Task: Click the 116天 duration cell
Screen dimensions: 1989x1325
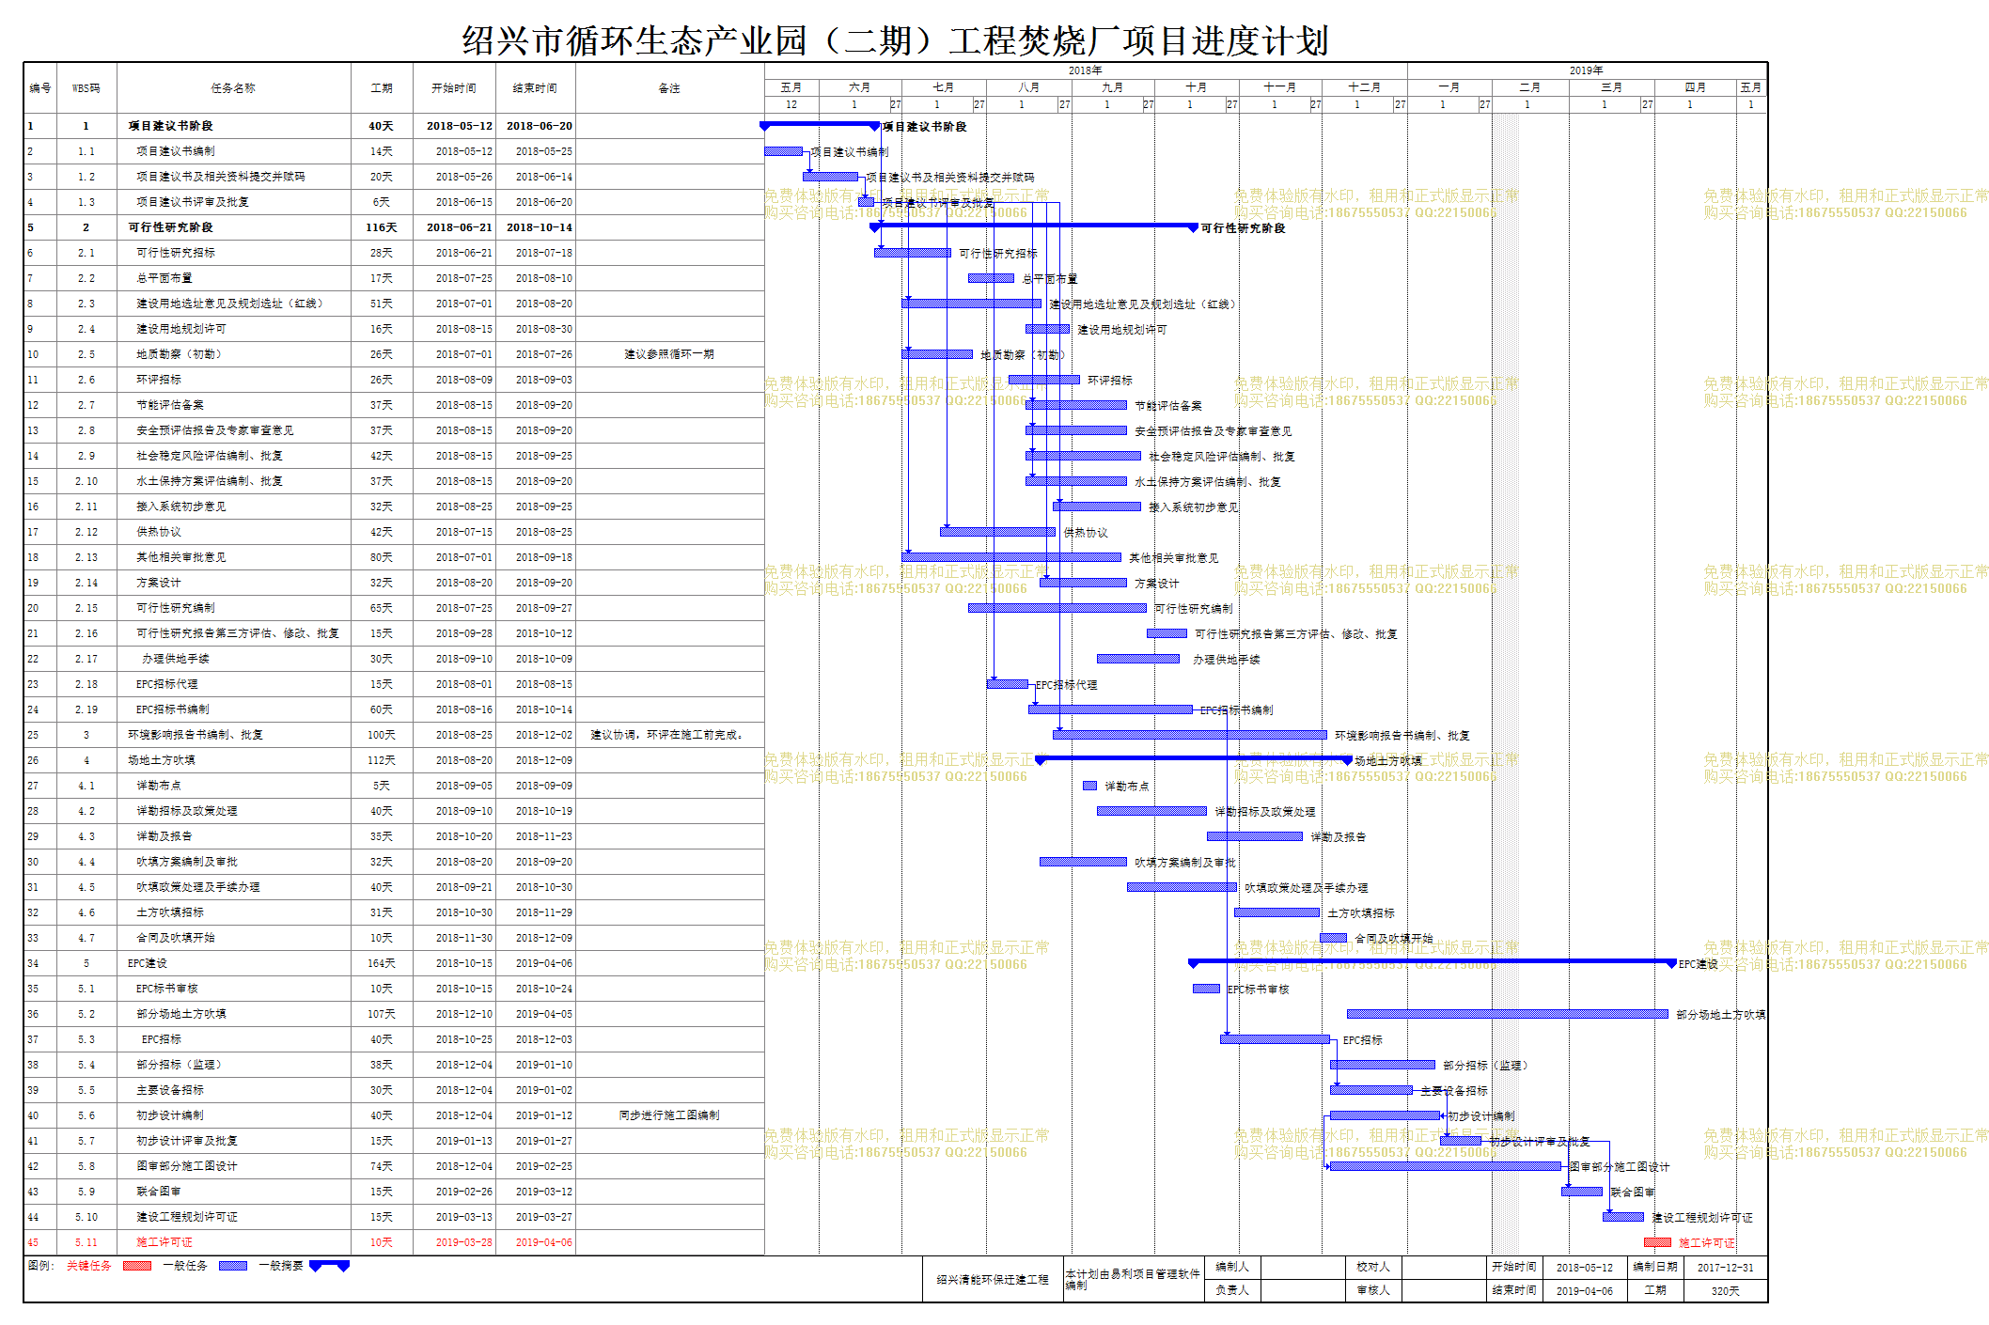Action: click(382, 227)
